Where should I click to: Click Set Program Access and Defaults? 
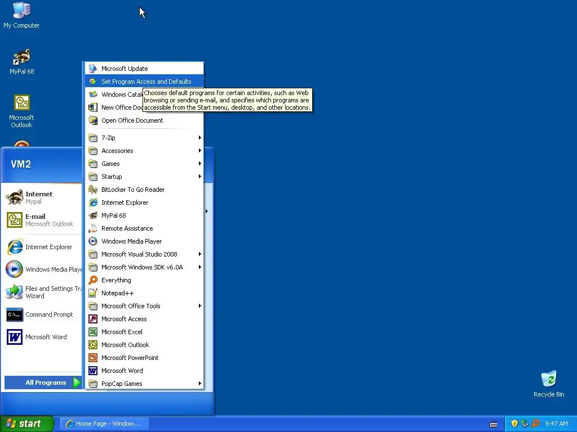point(144,82)
